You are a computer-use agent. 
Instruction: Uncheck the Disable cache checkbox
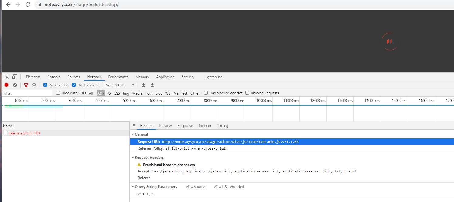[x=74, y=85]
